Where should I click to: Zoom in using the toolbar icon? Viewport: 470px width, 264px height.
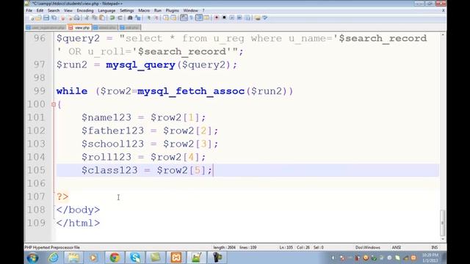(148, 18)
